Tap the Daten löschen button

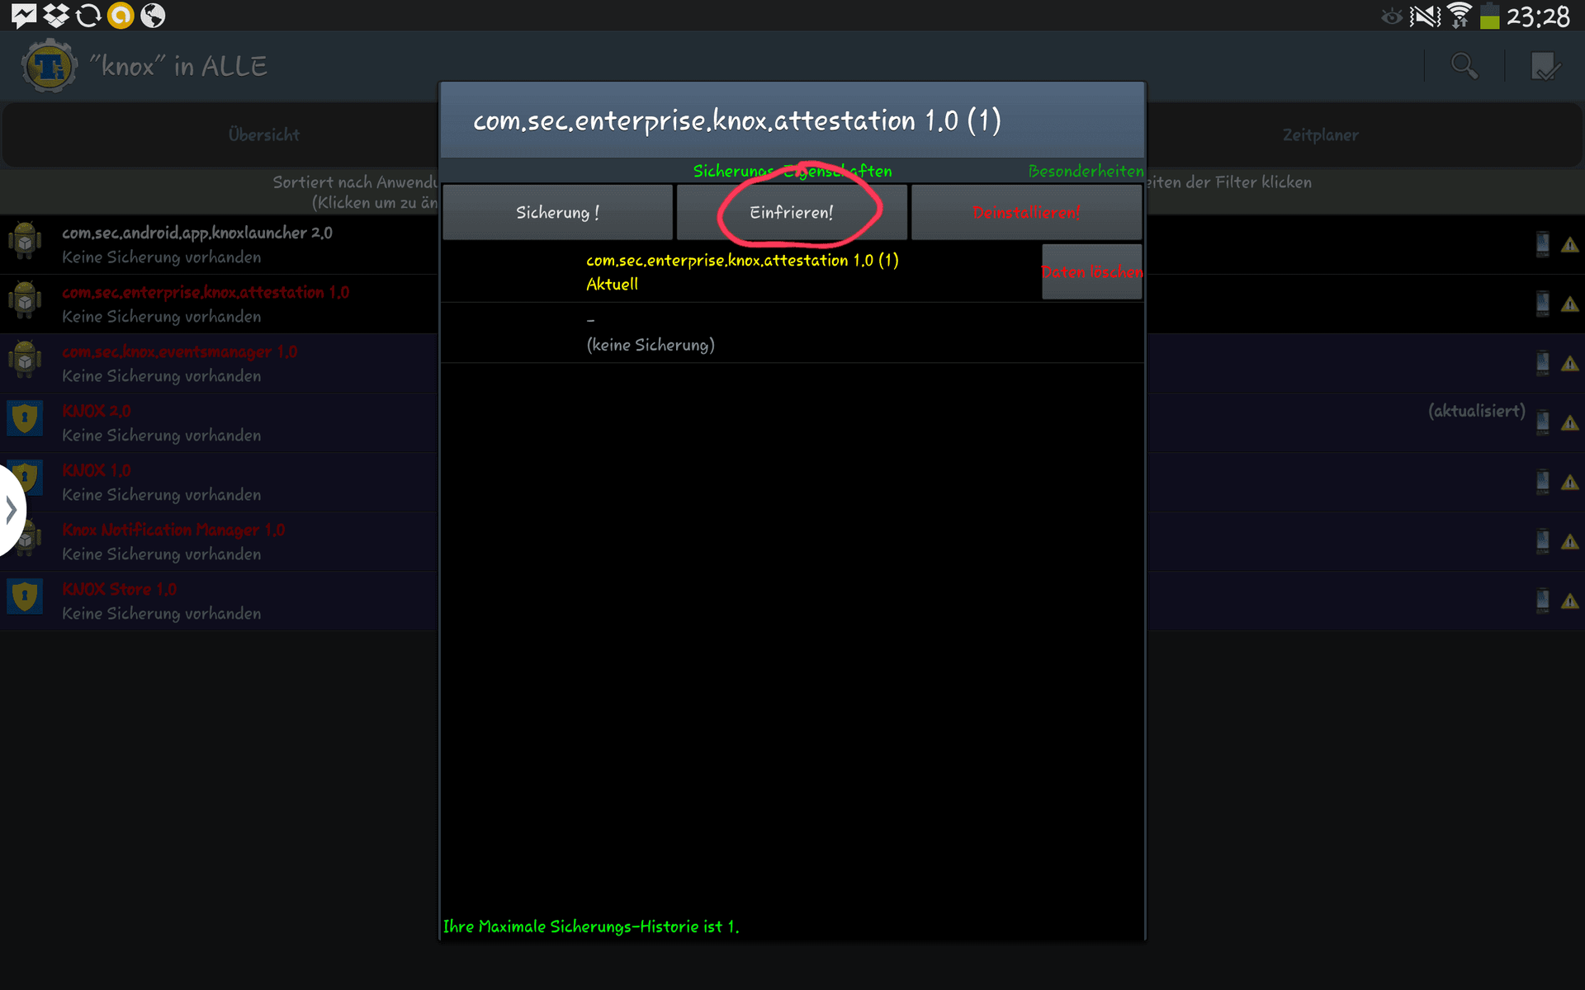pos(1091,271)
